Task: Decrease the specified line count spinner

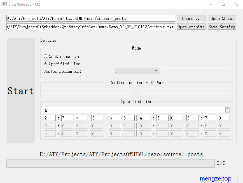Action: 227,111
